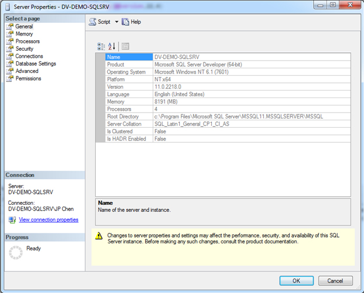The width and height of the screenshot is (364, 293).
Task: Select the General page label
Action: click(24, 26)
